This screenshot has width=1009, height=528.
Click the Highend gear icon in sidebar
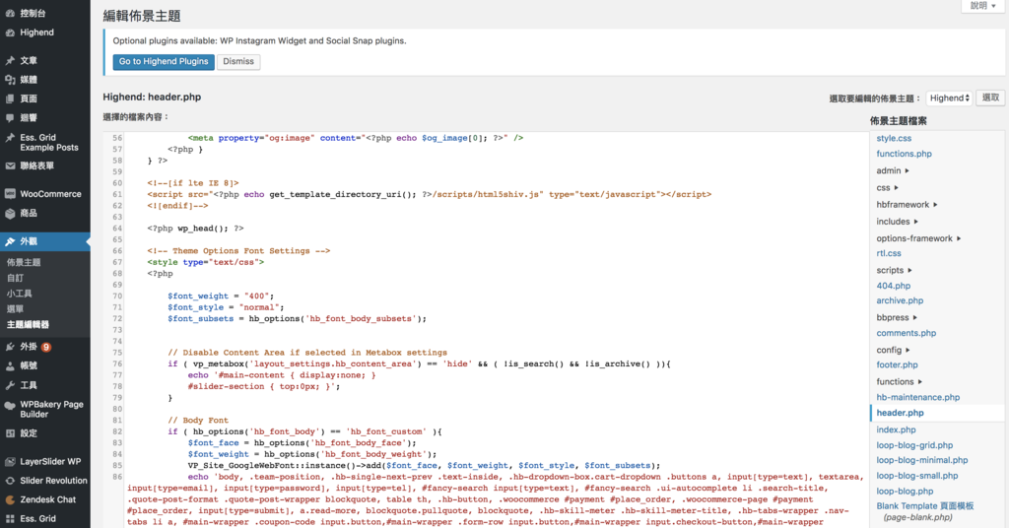(x=10, y=33)
